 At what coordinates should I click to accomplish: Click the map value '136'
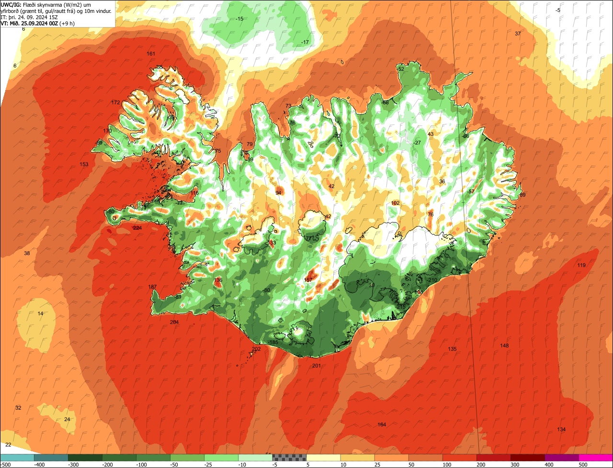click(x=218, y=280)
